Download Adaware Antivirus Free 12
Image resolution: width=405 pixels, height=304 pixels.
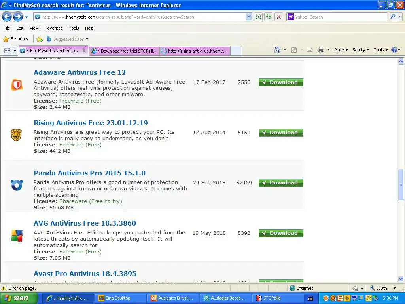281,82
